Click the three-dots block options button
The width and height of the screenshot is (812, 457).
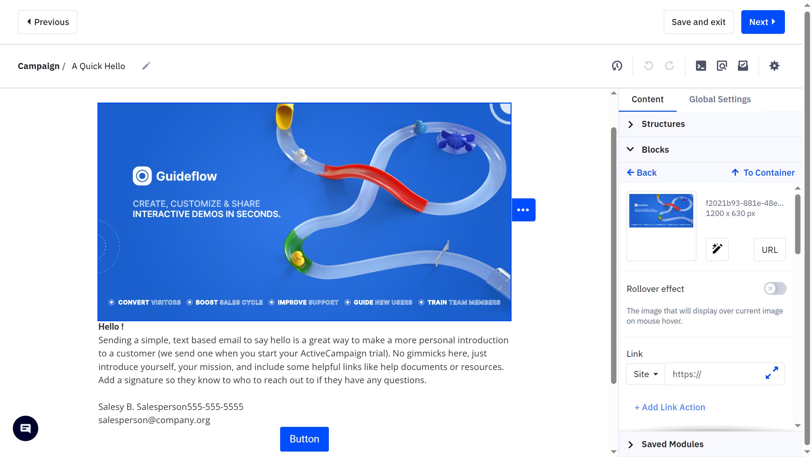click(523, 210)
